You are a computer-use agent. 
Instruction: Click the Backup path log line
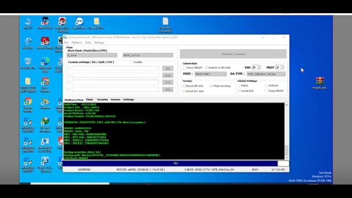pyautogui.click(x=112, y=155)
